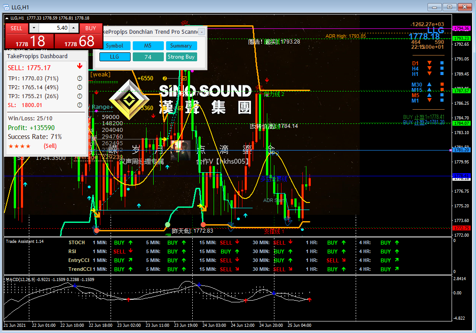Click RSI 1 MIN red down arrow
The image size is (476, 333).
point(131,251)
